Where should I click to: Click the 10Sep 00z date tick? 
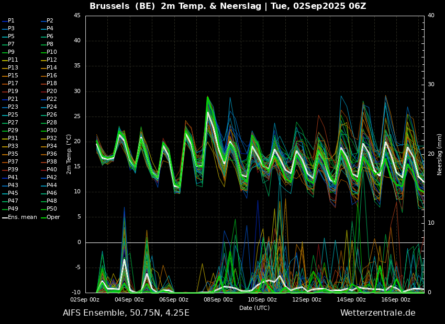pos(262,300)
